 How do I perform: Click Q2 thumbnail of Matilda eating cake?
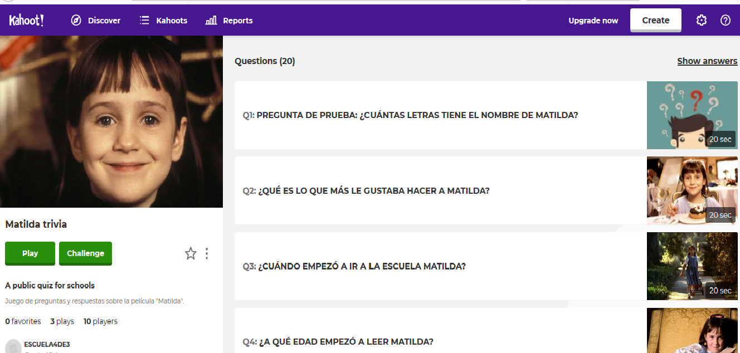coord(692,190)
